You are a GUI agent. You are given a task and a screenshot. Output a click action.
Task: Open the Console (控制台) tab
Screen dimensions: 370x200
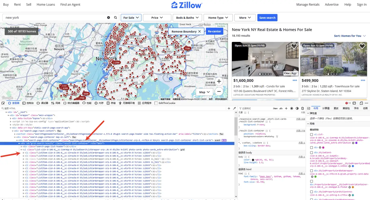28,103
